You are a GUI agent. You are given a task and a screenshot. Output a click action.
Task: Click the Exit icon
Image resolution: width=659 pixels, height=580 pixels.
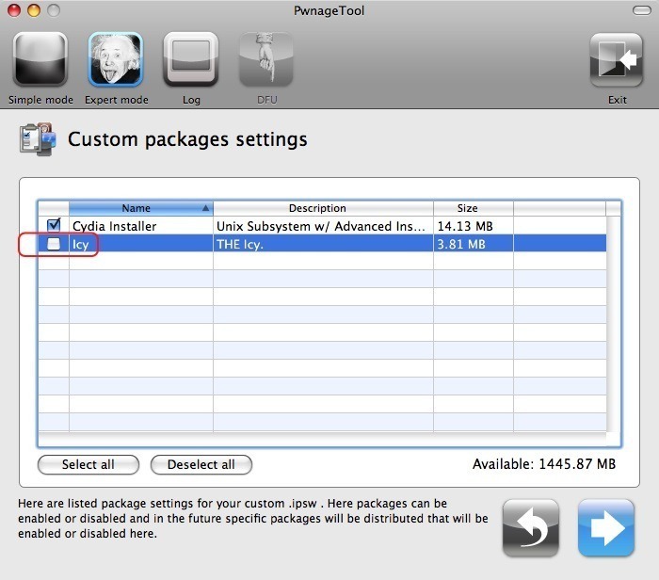coord(616,60)
